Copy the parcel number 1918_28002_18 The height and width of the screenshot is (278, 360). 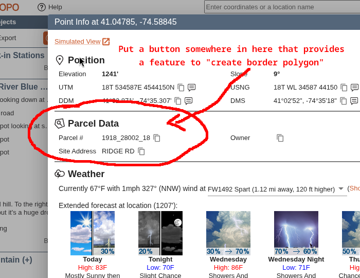coord(157,138)
